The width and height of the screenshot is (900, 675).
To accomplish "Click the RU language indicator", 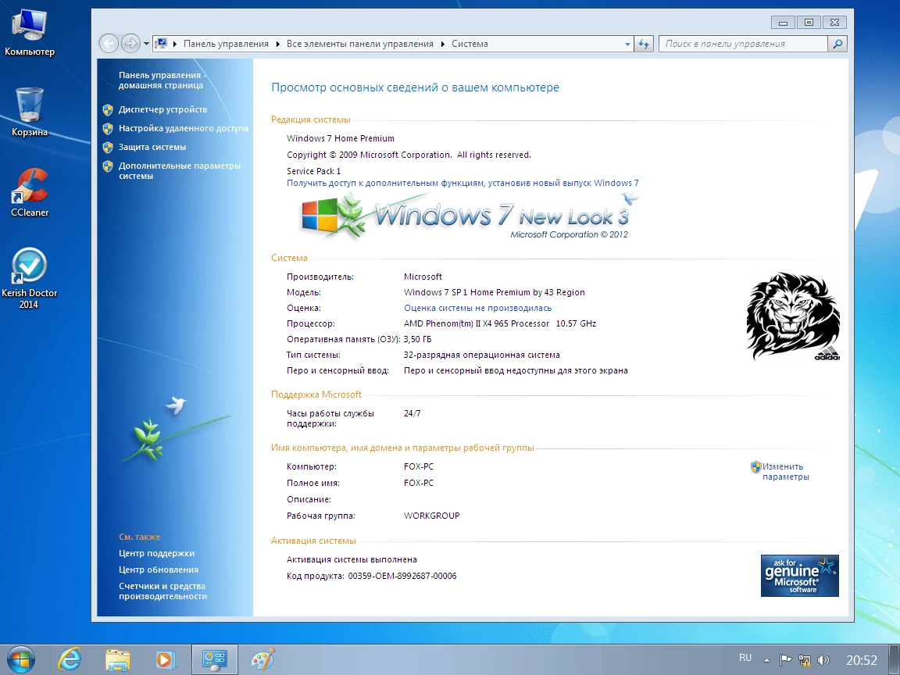I will click(x=745, y=658).
